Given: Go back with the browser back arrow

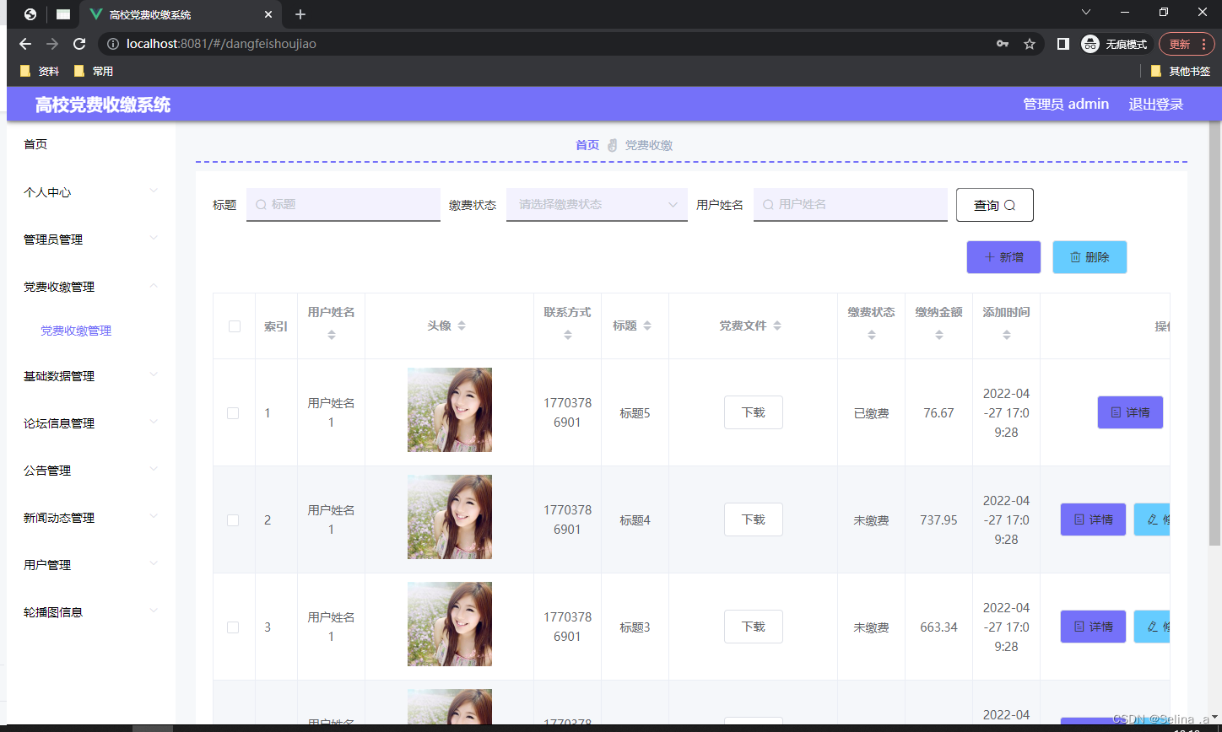Looking at the screenshot, I should click(x=25, y=44).
